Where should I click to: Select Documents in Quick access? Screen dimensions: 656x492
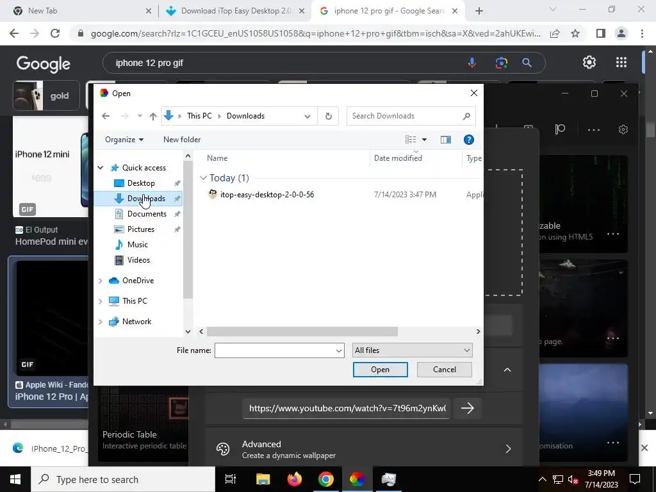coord(147,214)
